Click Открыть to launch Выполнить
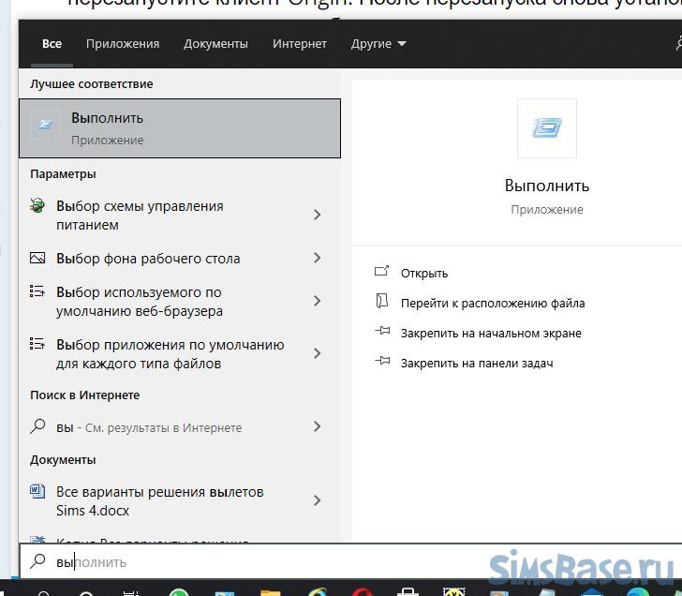The width and height of the screenshot is (682, 596). (423, 273)
